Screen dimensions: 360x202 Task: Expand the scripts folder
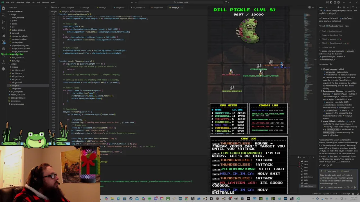pyautogui.click(x=15, y=24)
